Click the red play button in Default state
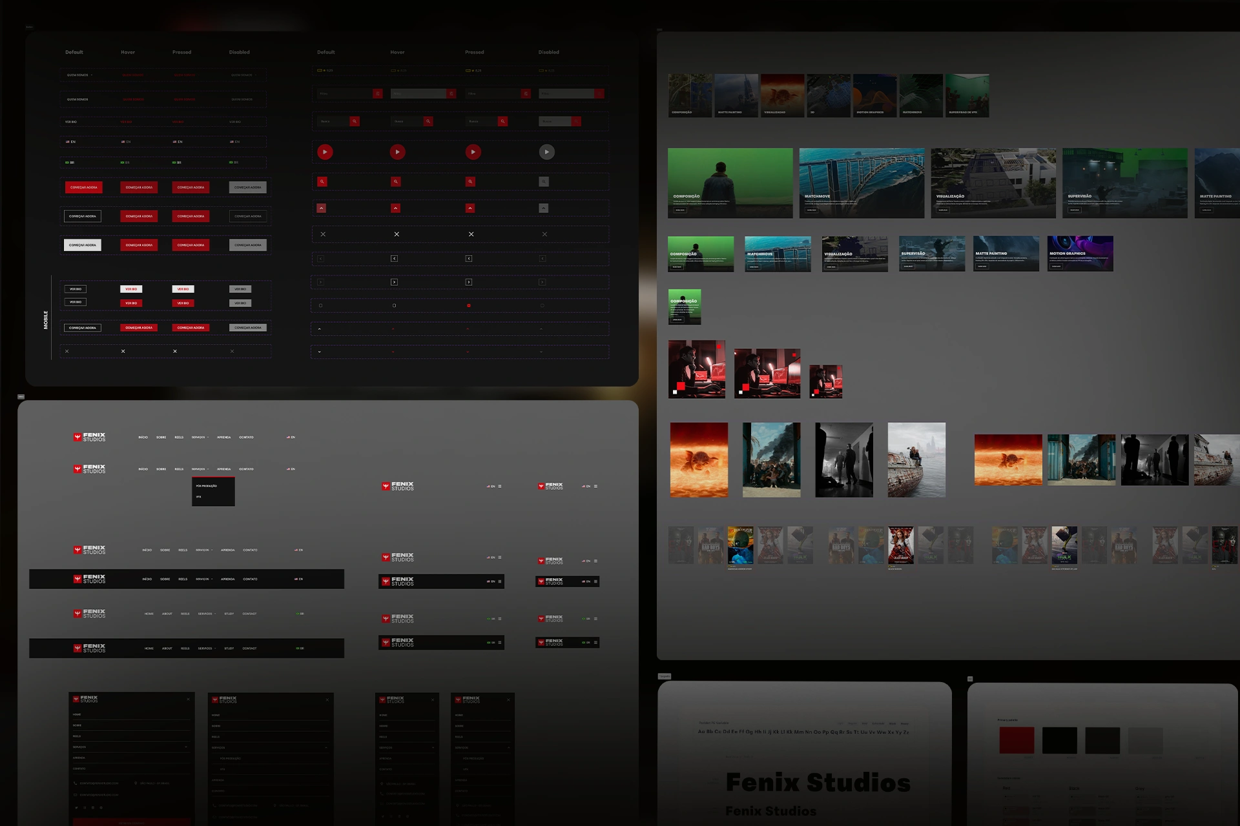Screen dimensions: 1240x826 (325, 152)
